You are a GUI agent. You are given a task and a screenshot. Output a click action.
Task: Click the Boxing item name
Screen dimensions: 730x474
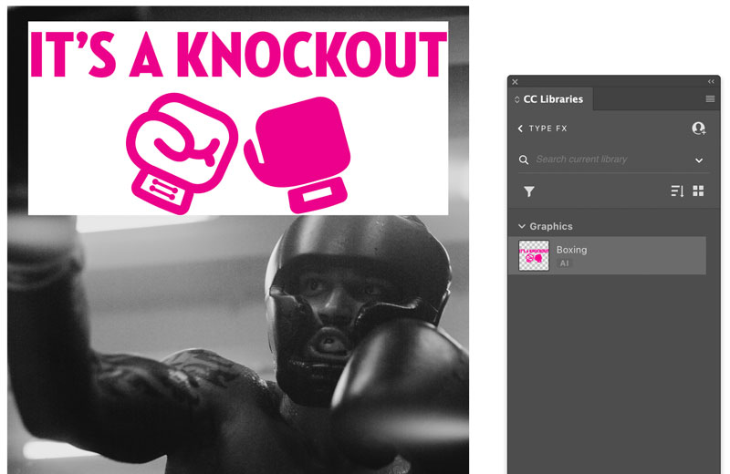tap(571, 250)
